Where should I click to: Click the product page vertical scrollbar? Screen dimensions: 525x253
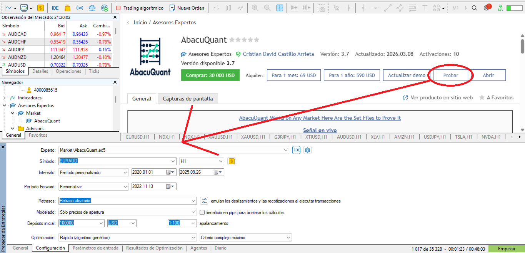pyautogui.click(x=522, y=47)
